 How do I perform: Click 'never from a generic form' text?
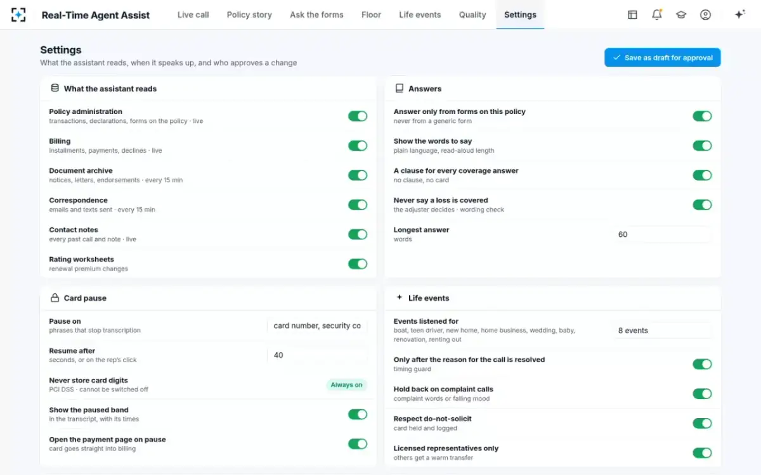tap(433, 121)
